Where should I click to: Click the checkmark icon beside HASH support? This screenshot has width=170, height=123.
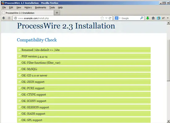tap(19, 113)
